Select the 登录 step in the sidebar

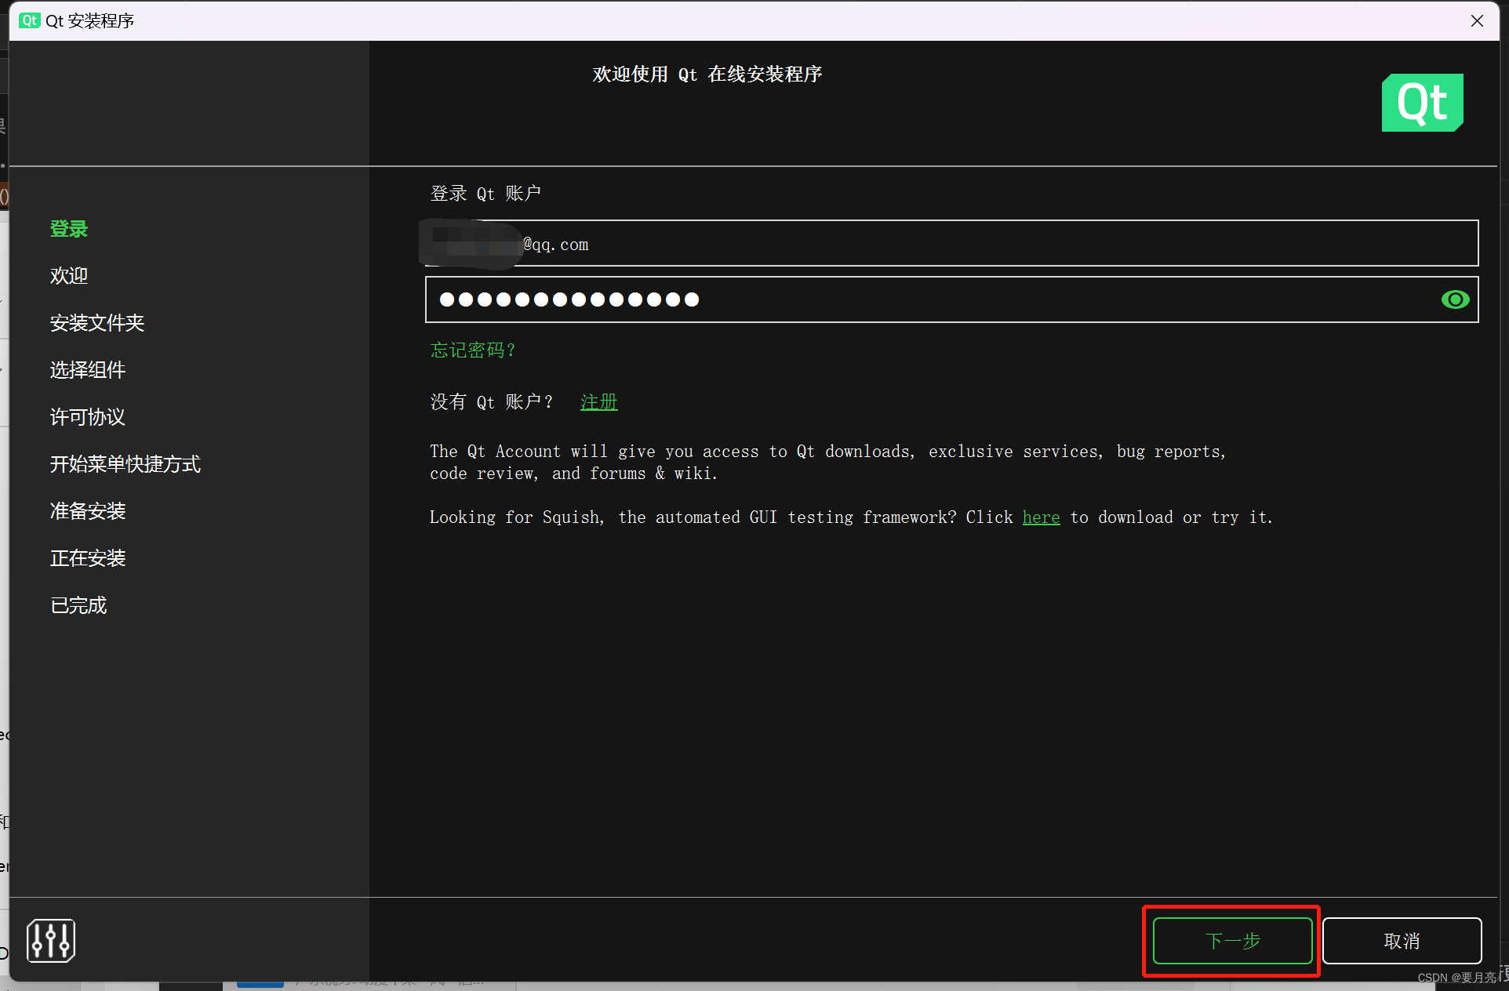click(69, 229)
